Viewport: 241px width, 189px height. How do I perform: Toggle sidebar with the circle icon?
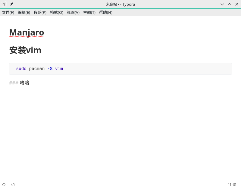pos(4,185)
